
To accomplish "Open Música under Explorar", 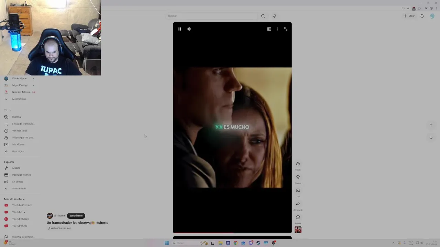I will pos(16,168).
